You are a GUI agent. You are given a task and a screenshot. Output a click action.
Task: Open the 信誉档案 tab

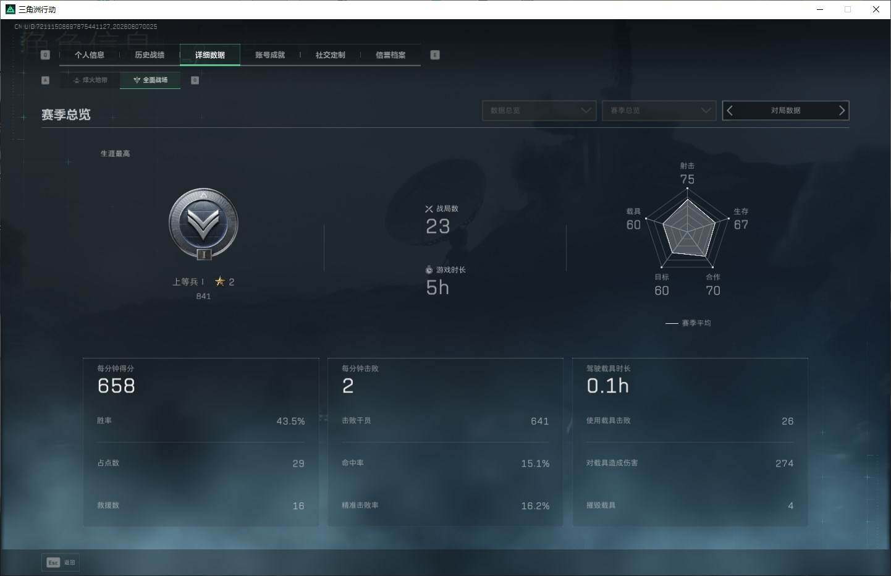pos(391,55)
